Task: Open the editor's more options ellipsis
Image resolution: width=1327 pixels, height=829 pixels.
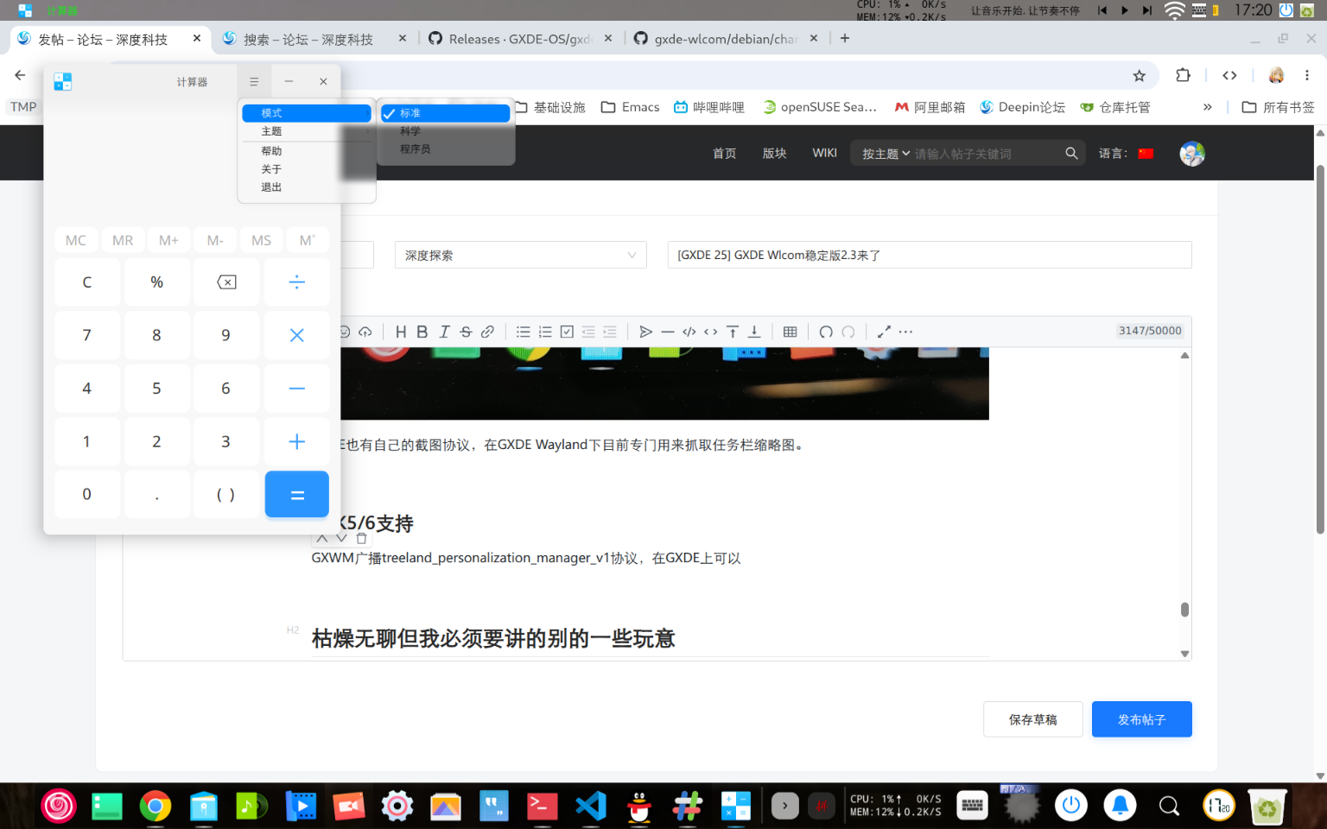Action: click(x=905, y=332)
